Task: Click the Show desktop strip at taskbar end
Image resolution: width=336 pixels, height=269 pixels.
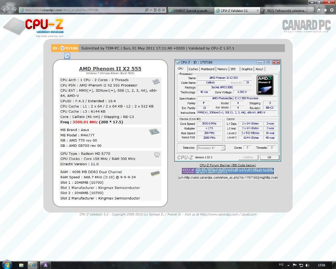Action: click(334, 265)
